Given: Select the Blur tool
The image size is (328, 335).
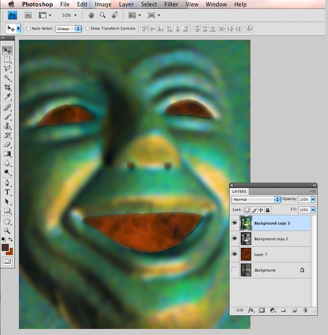Looking at the screenshot, I should click(7, 163).
